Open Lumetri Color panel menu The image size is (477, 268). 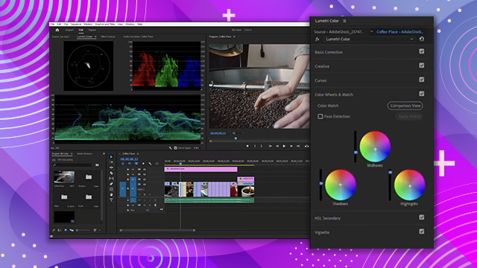344,21
